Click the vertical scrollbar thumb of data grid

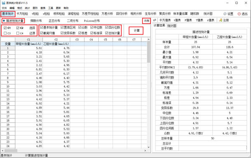(x=149, y=52)
